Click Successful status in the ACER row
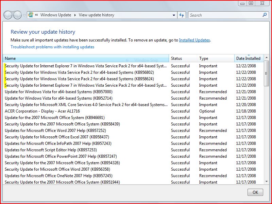 [180, 111]
